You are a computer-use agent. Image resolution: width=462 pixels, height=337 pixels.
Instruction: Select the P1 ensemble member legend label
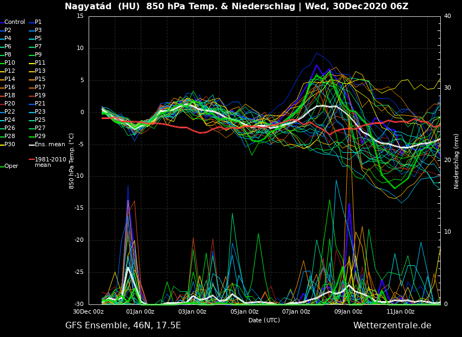(x=38, y=22)
